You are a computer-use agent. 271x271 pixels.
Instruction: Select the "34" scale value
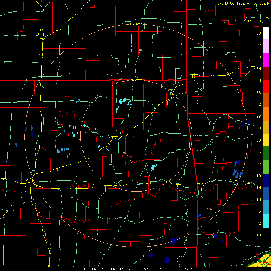click(259, 128)
